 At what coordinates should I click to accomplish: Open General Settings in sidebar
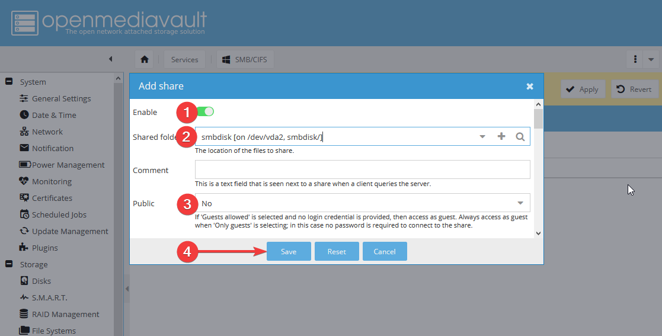[61, 98]
